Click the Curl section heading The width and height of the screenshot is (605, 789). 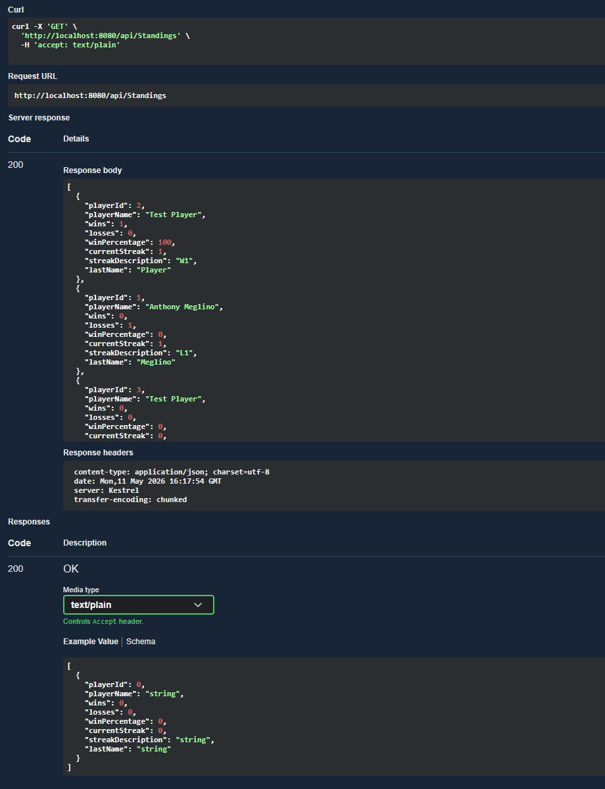(16, 10)
